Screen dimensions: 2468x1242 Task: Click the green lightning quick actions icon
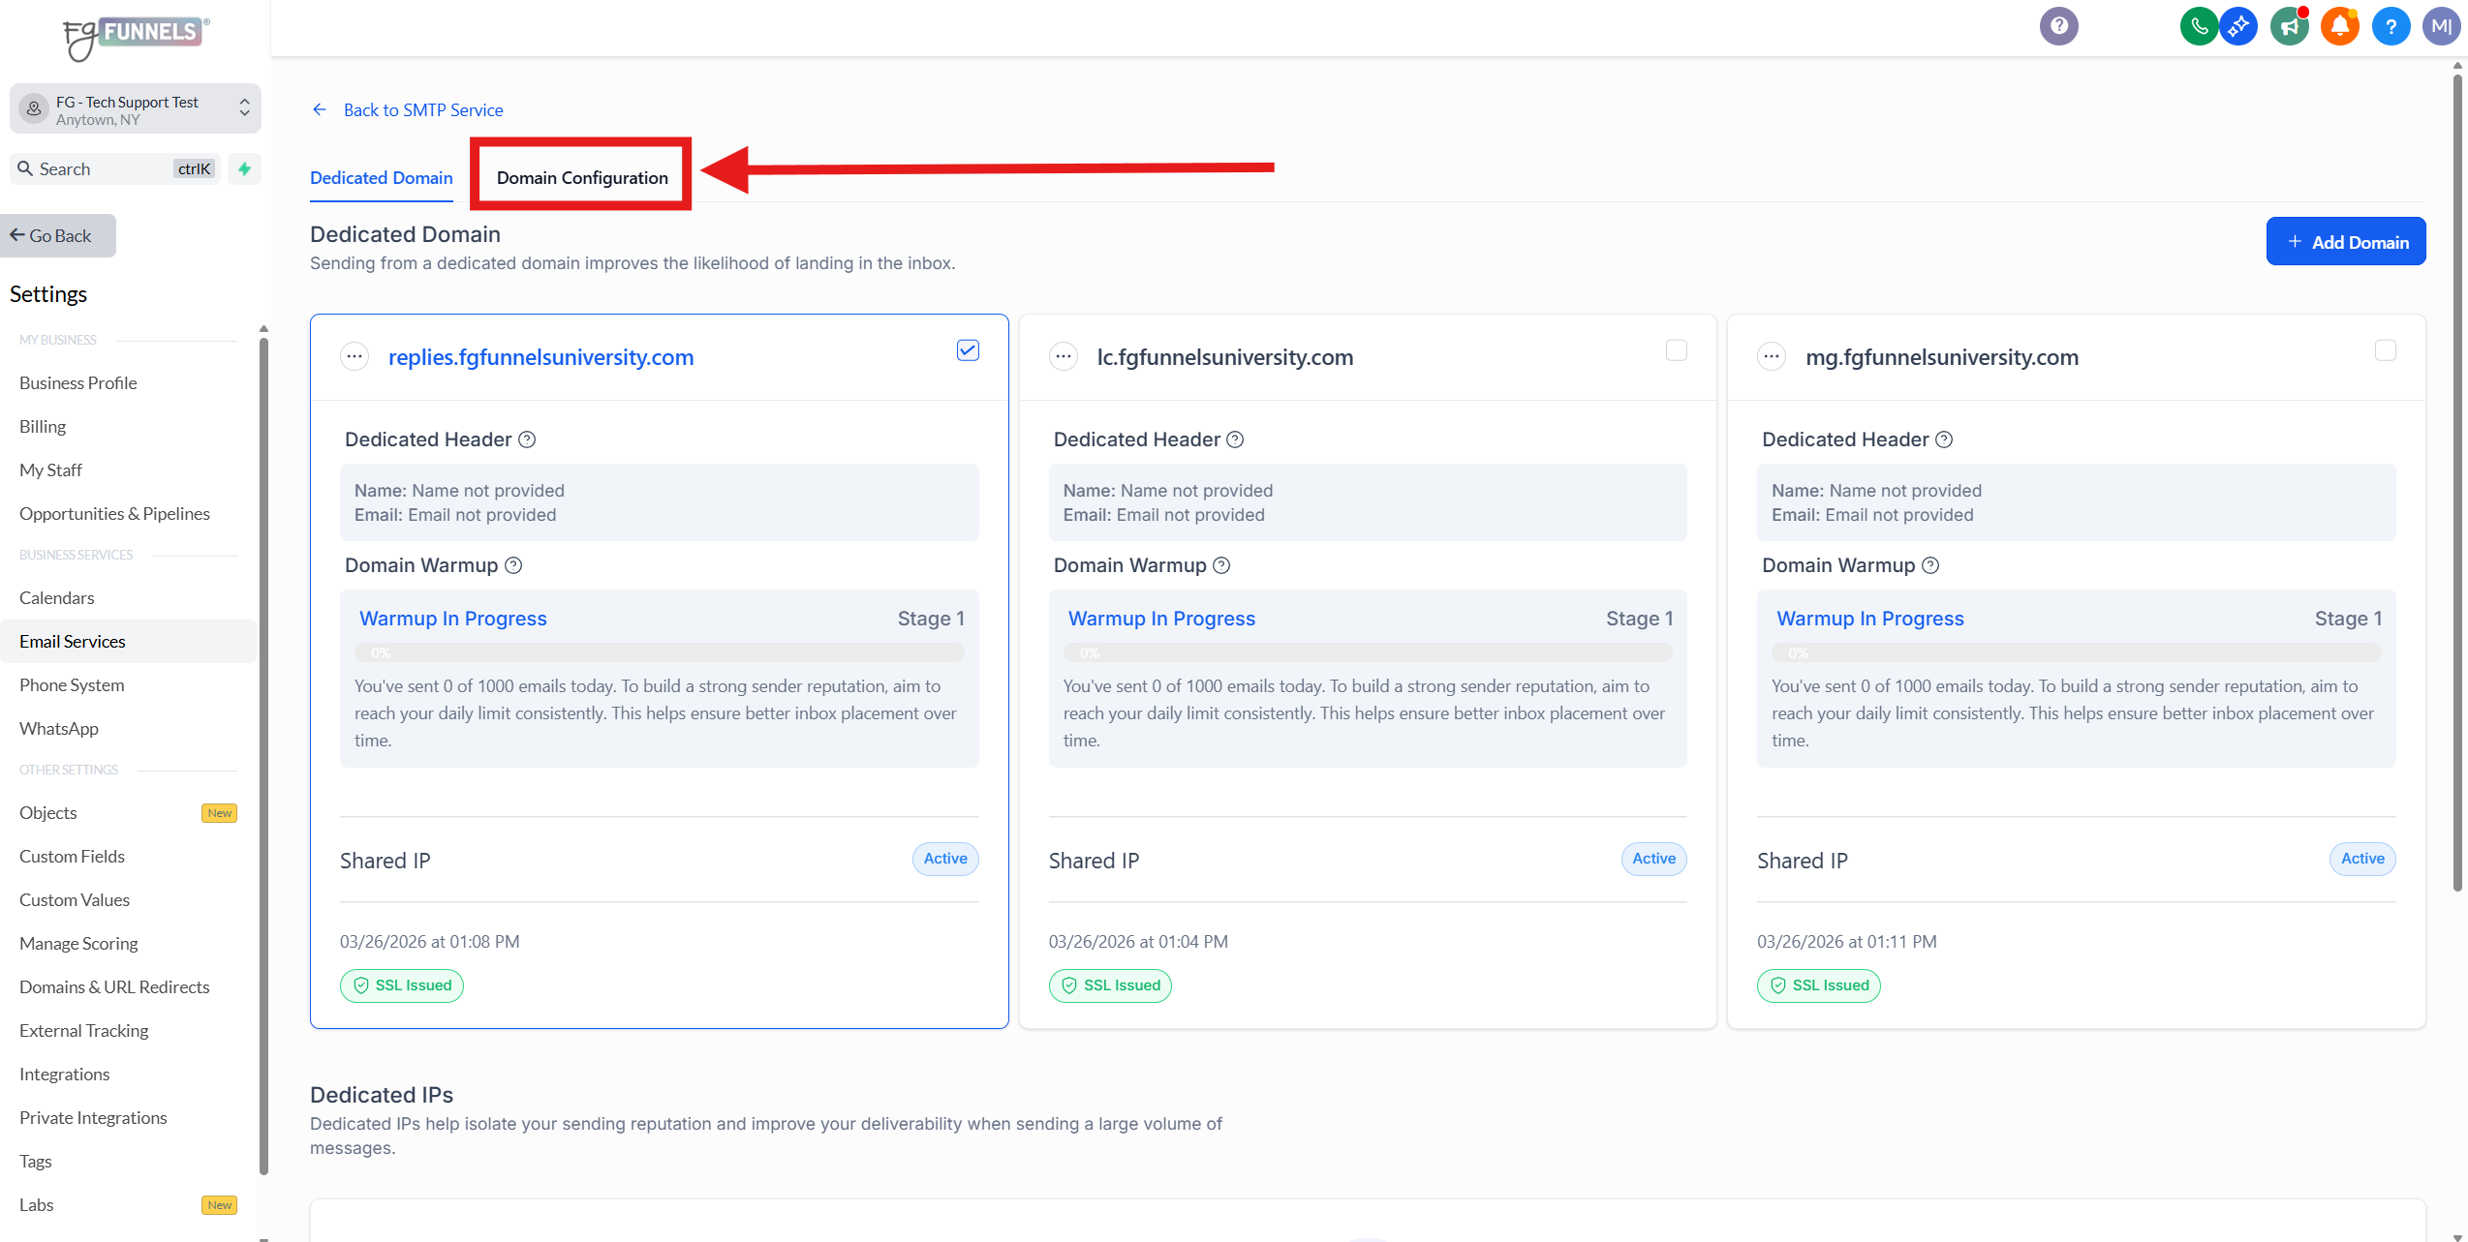coord(245,168)
